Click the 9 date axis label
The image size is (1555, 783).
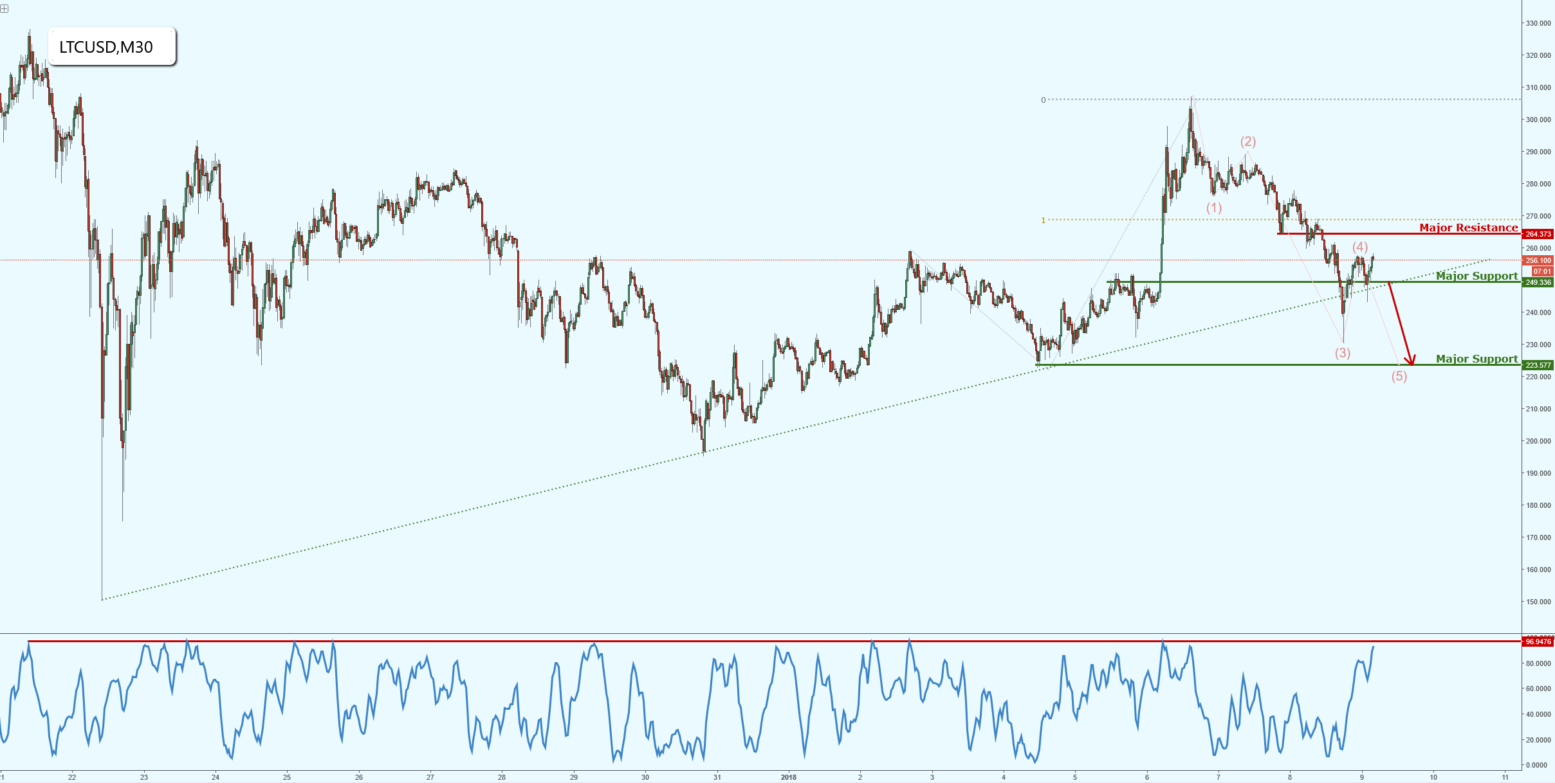[1362, 777]
